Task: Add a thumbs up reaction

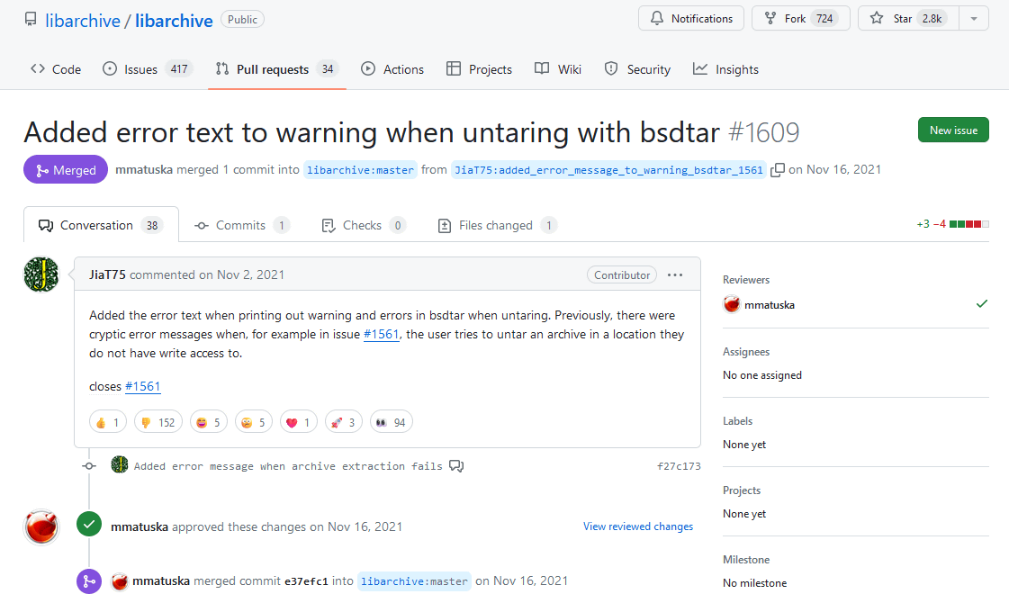Action: pyautogui.click(x=107, y=421)
